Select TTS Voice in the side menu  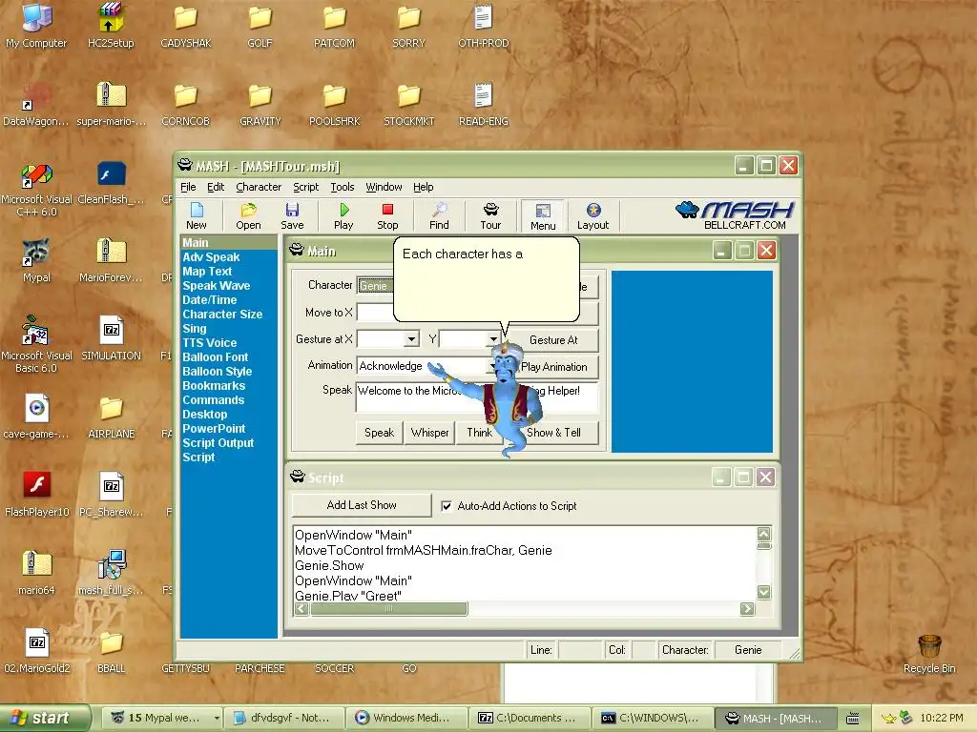tap(209, 343)
